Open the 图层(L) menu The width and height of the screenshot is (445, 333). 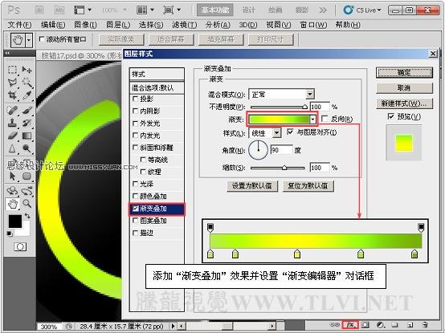tap(118, 25)
